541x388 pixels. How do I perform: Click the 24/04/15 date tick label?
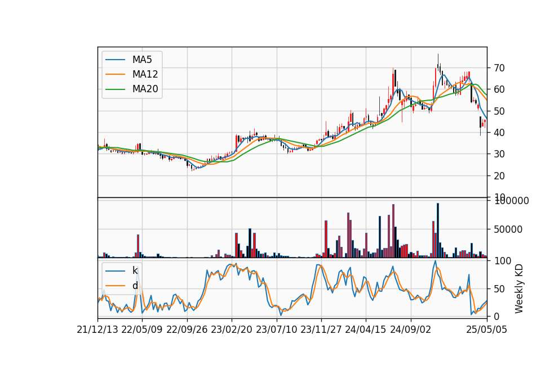[x=366, y=330]
